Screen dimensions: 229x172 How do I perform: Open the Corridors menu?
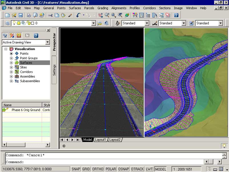point(149,8)
